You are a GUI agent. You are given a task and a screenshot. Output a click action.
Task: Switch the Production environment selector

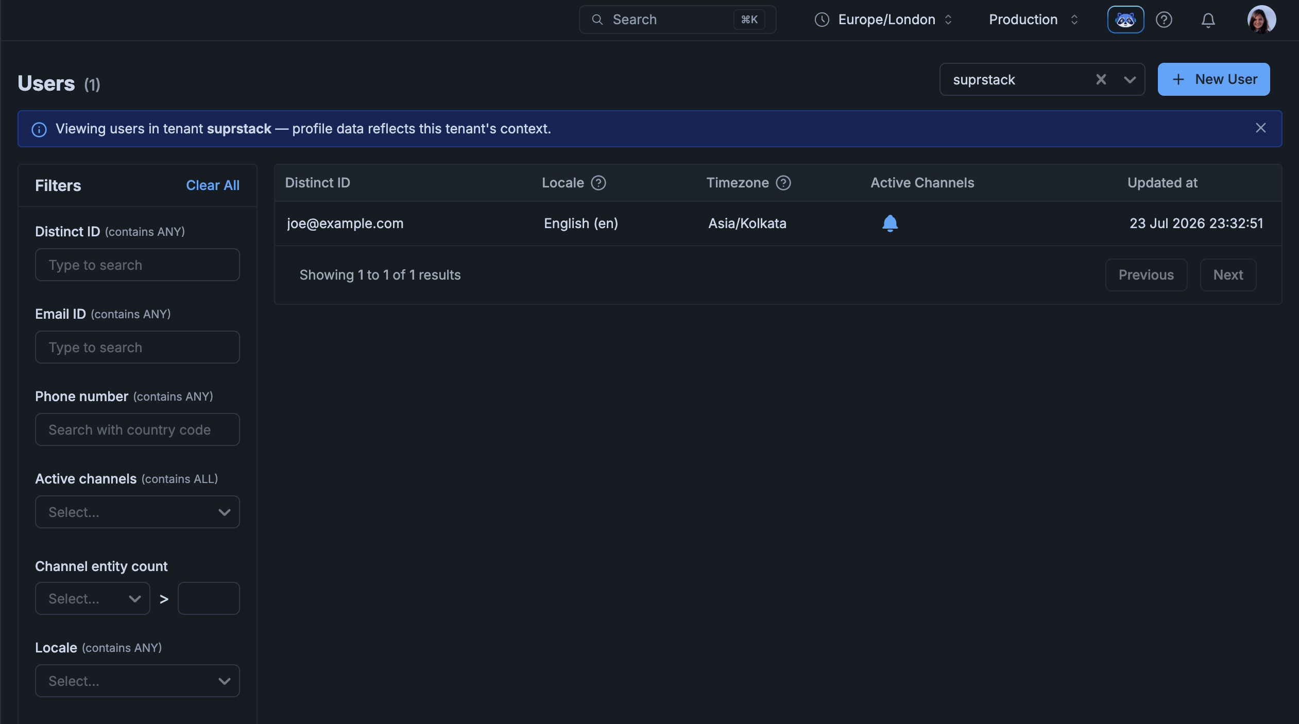coord(1033,20)
